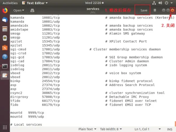Screen dimensions: 176x132
Task: Click the '11201/udp' port value
Action: 51,38
